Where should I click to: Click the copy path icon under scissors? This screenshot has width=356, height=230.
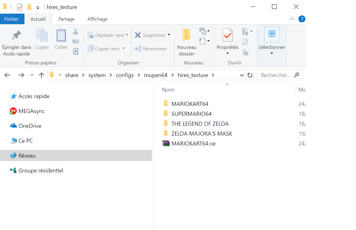pos(76,41)
